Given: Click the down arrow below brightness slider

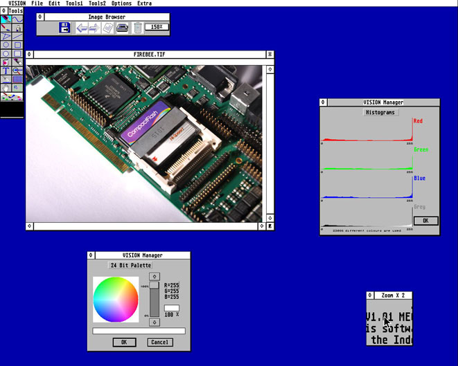Looking at the screenshot, I should point(155,322).
